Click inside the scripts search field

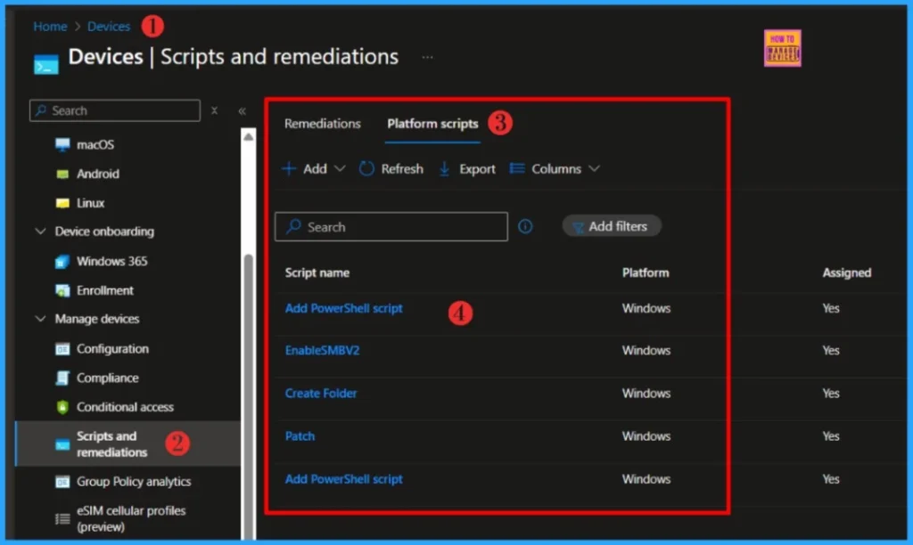pos(391,226)
